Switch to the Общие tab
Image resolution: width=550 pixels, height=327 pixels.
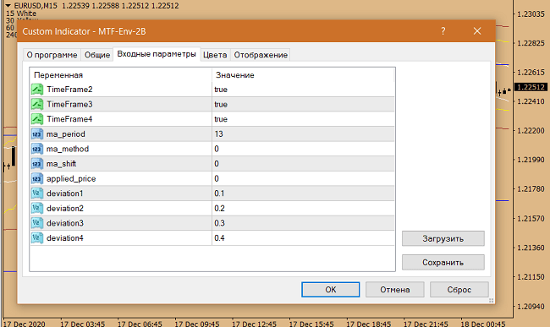pyautogui.click(x=97, y=55)
